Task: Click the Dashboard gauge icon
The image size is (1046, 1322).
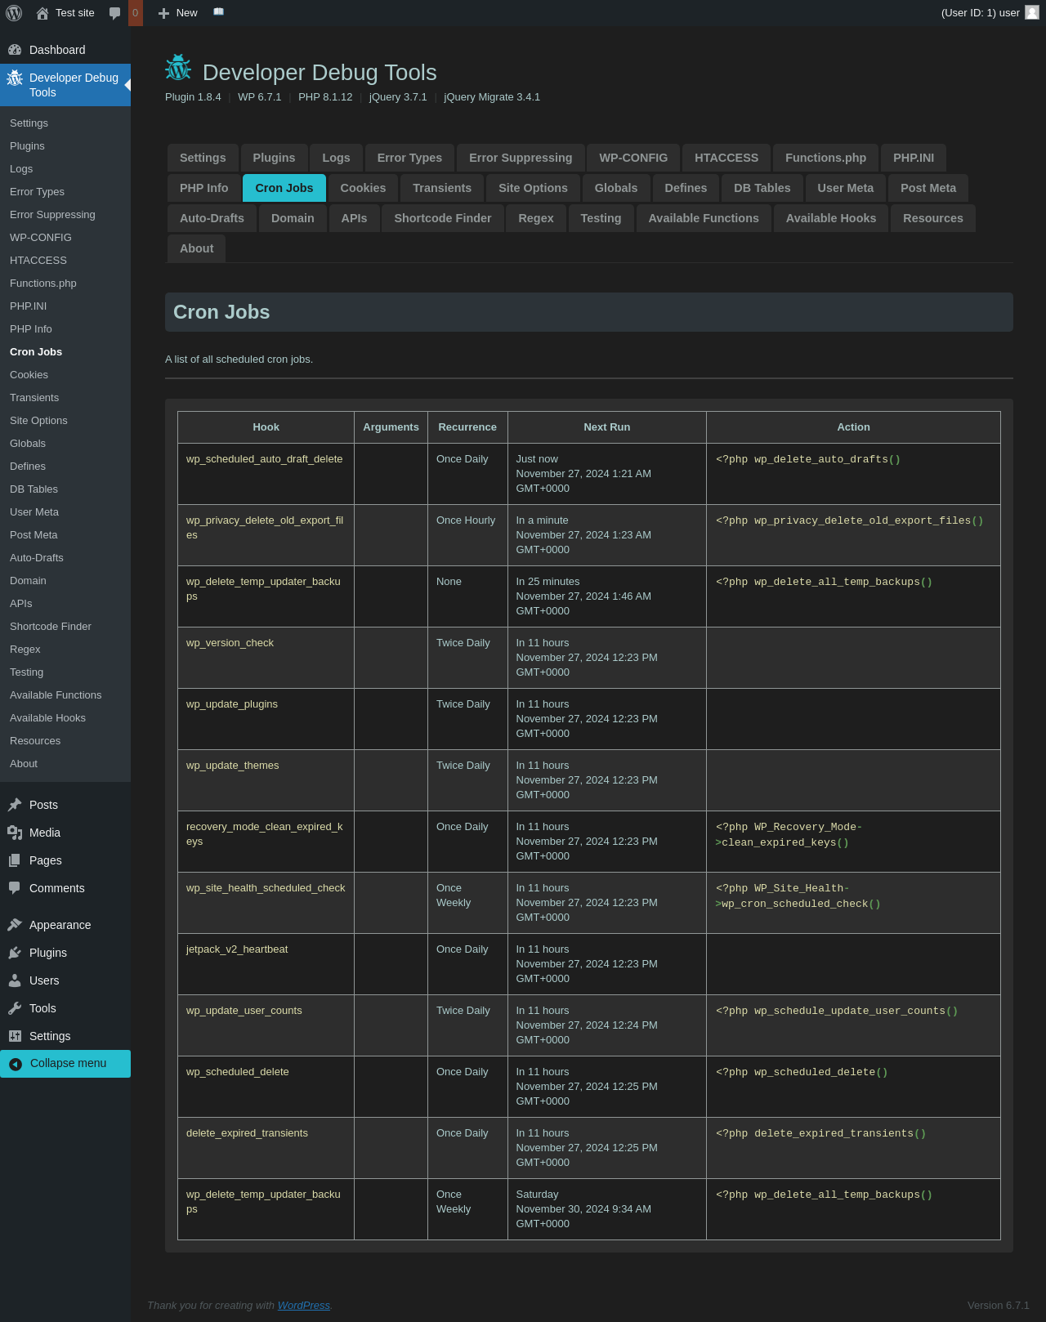Action: [x=15, y=50]
